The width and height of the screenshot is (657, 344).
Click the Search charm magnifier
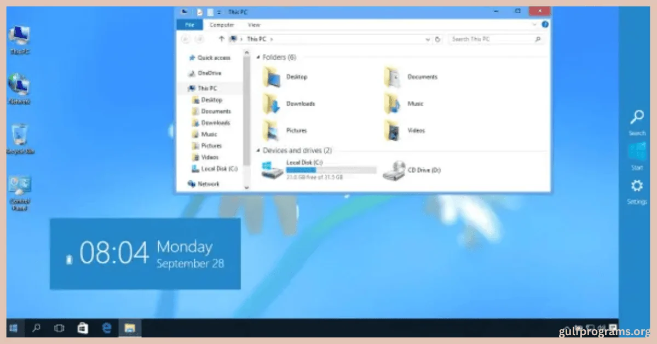pos(637,117)
